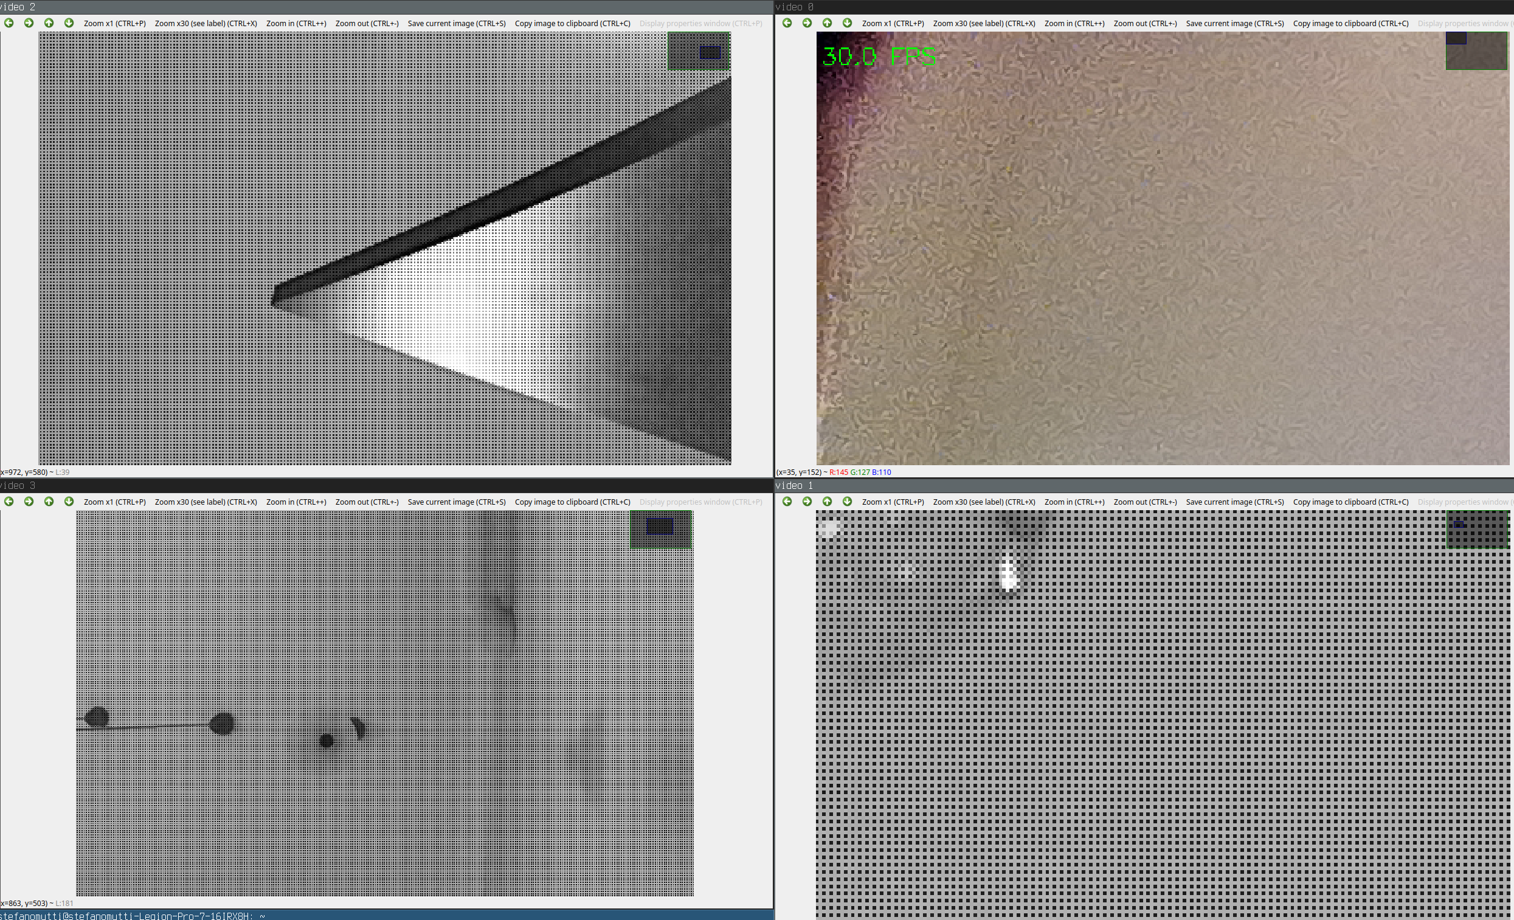The image size is (1514, 920).
Task: Copy image to clipboard in video 3
Action: 572,502
